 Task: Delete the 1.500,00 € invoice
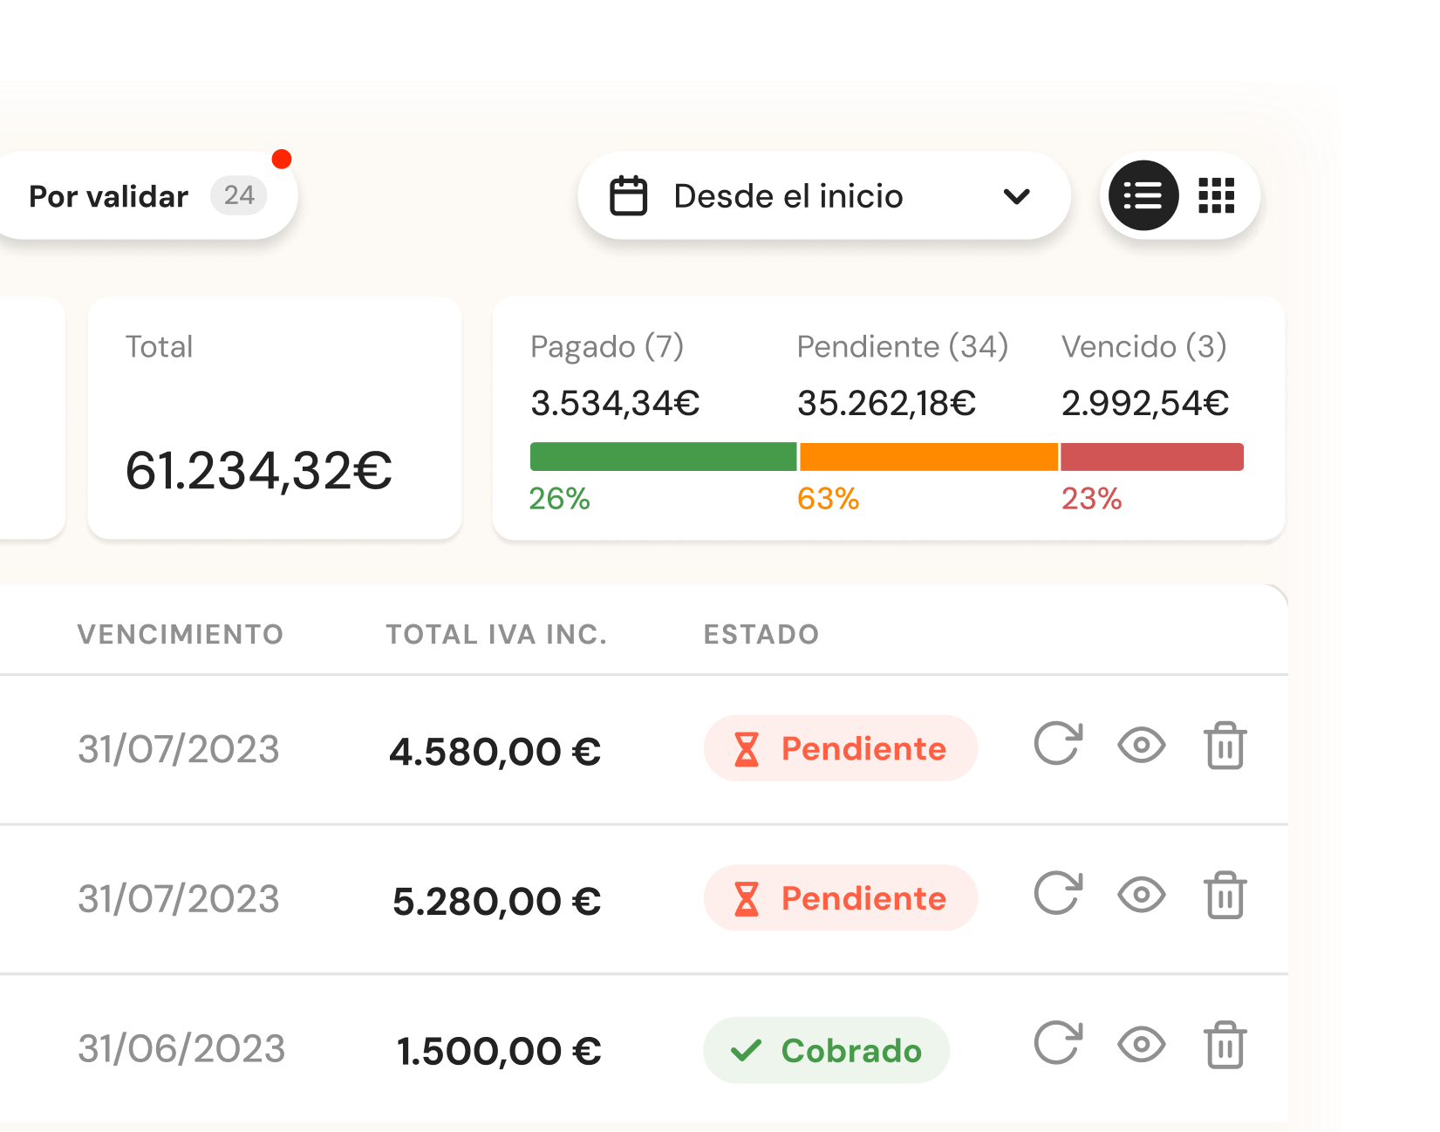coord(1225,1045)
